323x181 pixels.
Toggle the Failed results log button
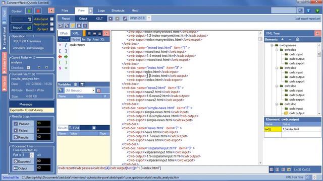click(x=23, y=131)
